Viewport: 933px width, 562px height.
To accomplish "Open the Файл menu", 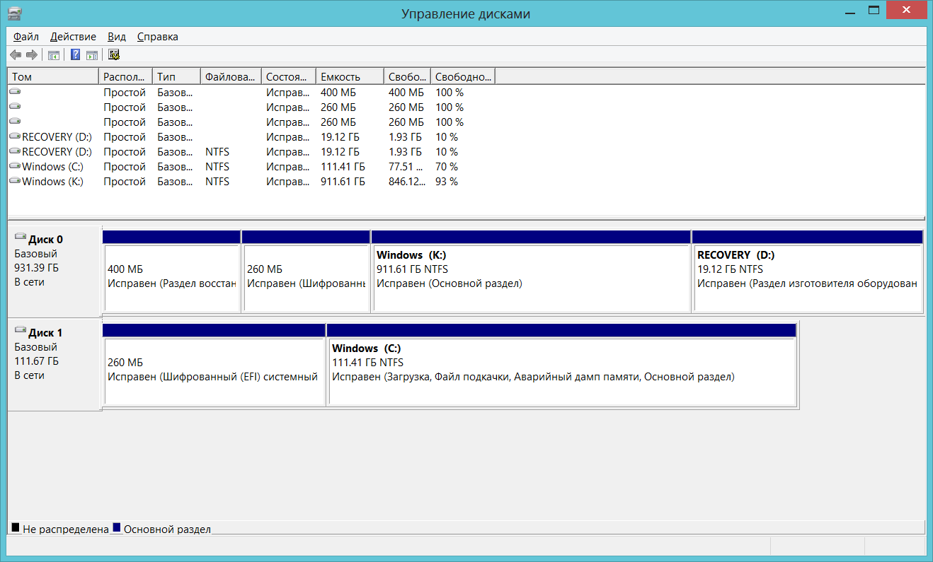I will [x=25, y=37].
